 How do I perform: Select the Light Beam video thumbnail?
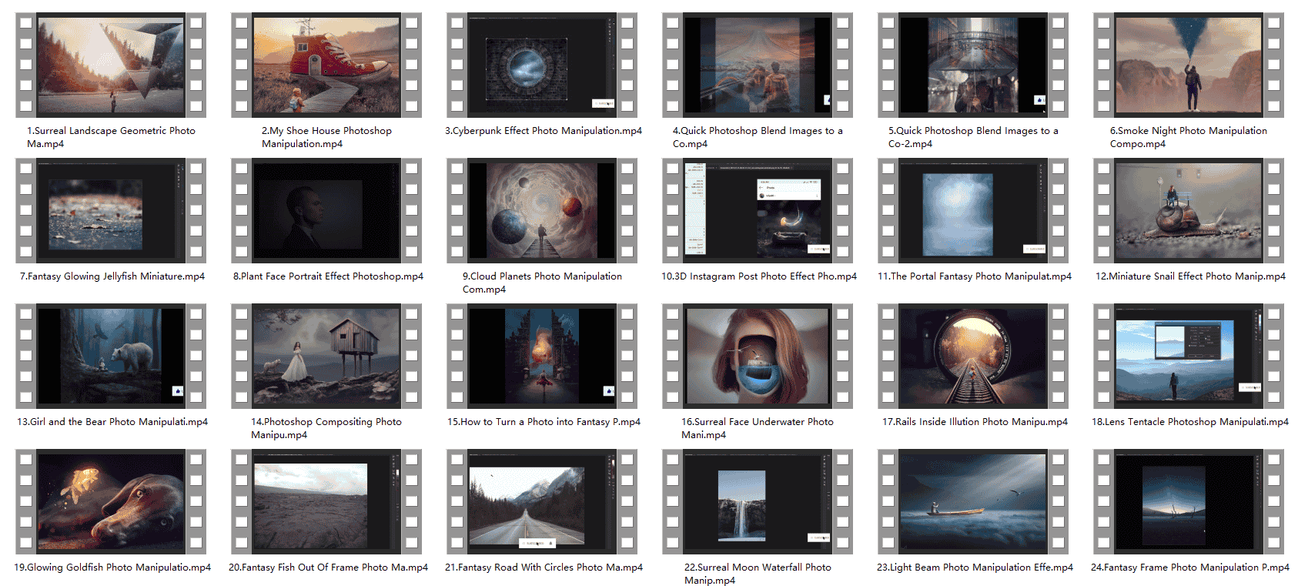coord(973,501)
